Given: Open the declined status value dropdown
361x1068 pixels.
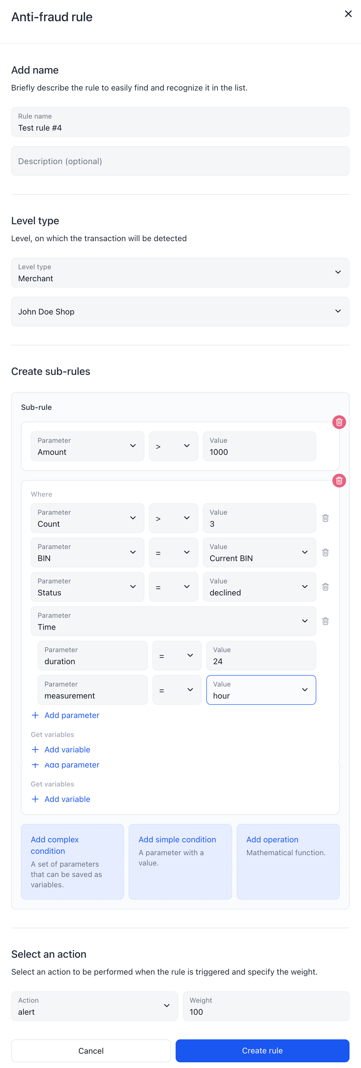Looking at the screenshot, I should click(x=259, y=587).
